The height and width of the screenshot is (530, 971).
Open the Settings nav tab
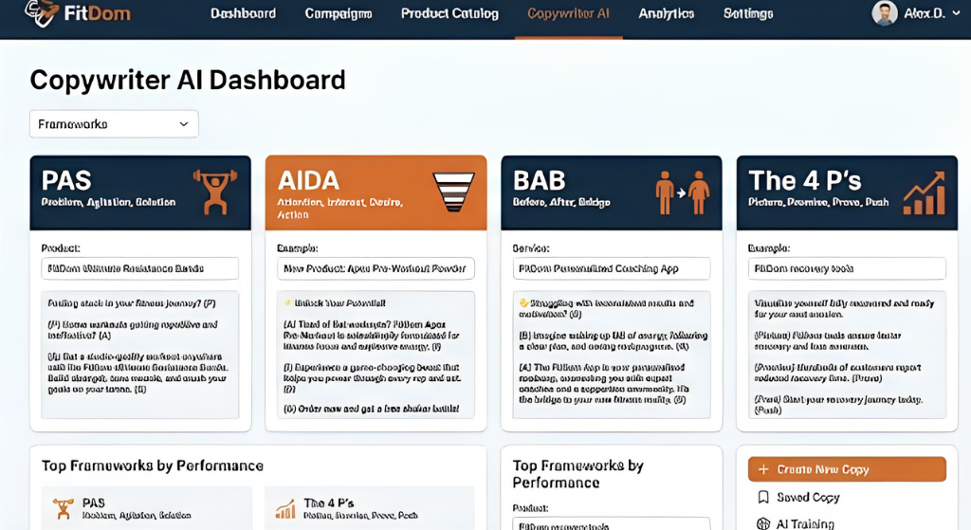[748, 13]
